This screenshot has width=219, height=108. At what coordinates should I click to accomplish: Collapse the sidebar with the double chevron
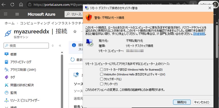point(60,46)
